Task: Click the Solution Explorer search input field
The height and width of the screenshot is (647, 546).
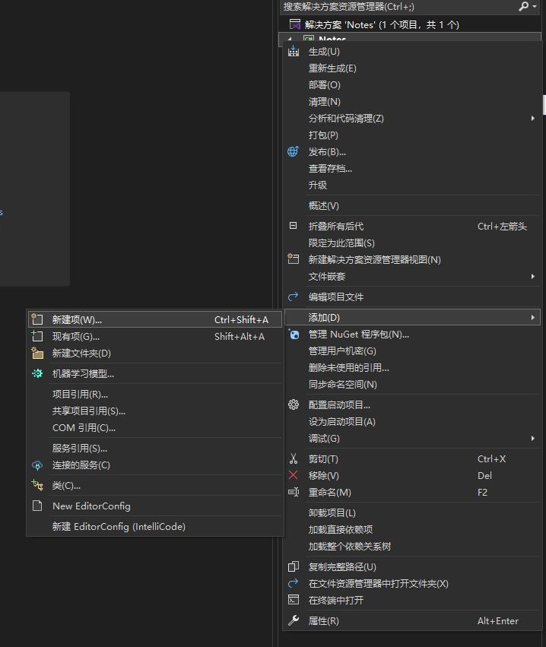Action: click(x=398, y=7)
